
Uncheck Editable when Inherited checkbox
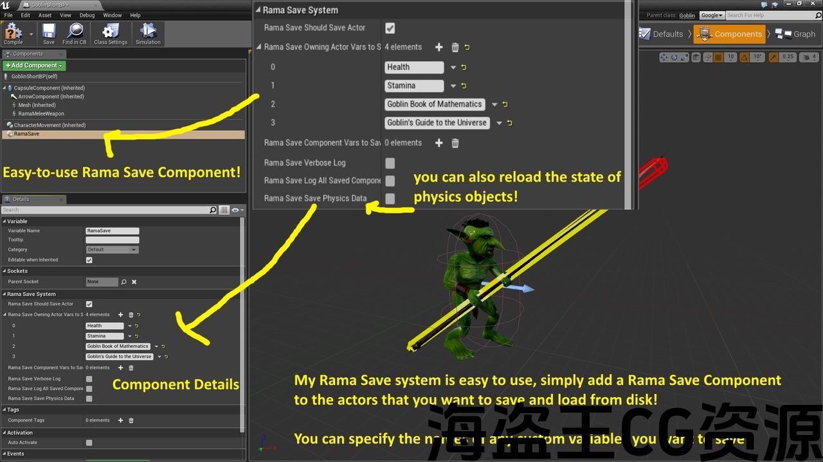click(89, 260)
